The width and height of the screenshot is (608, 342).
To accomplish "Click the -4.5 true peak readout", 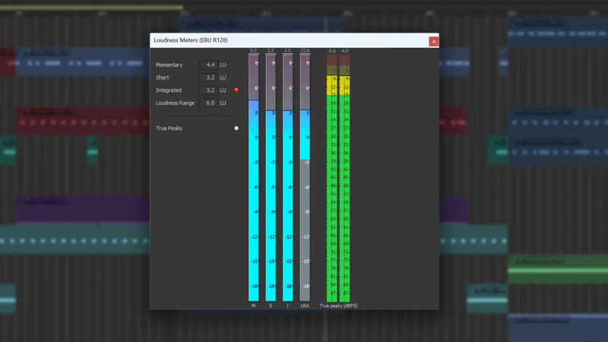I will (x=344, y=51).
